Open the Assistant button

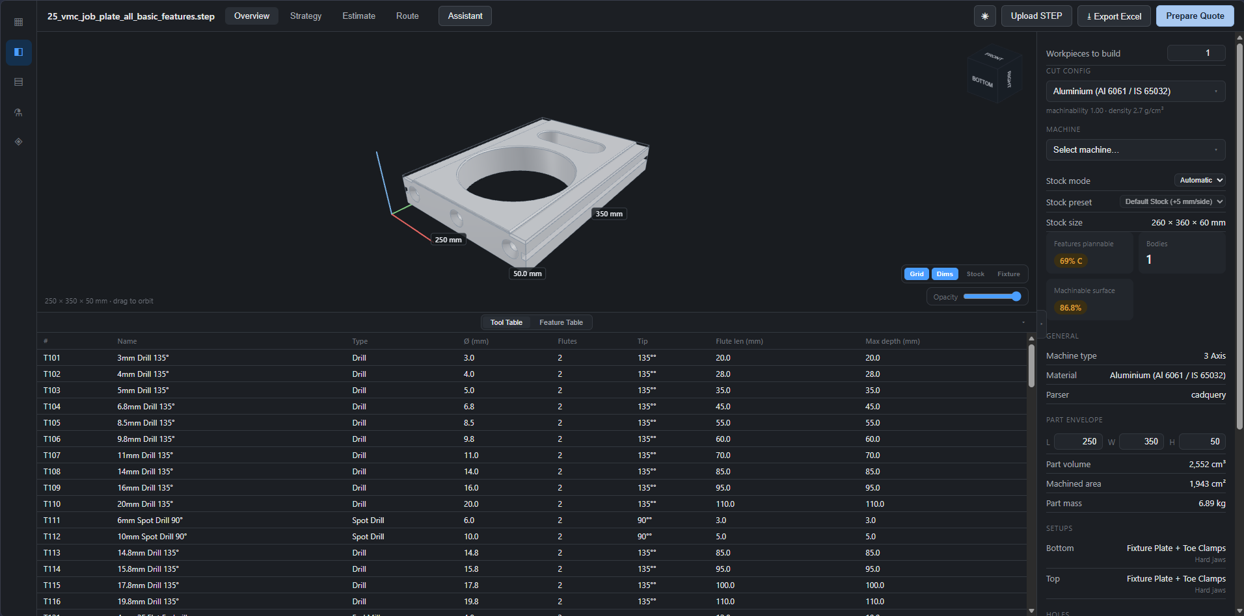click(465, 16)
